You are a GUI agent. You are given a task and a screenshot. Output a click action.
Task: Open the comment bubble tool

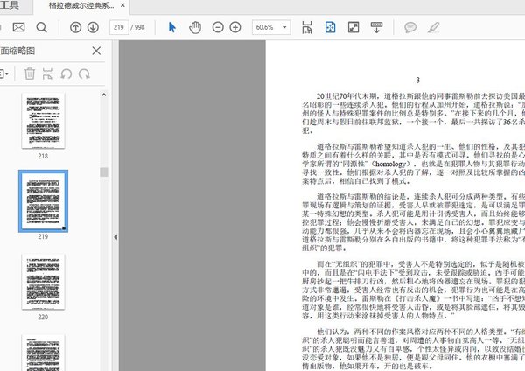pyautogui.click(x=410, y=27)
